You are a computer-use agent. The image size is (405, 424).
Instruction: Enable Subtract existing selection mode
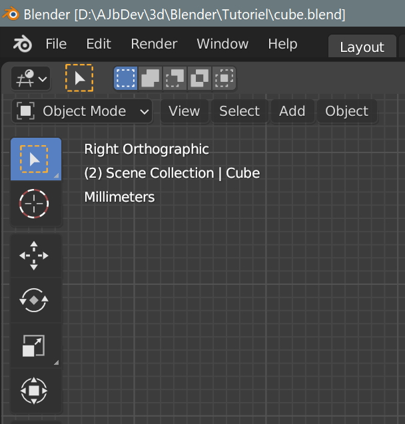[x=175, y=79]
